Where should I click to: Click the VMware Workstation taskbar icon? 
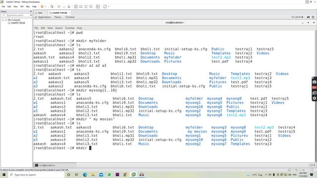tap(133, 175)
